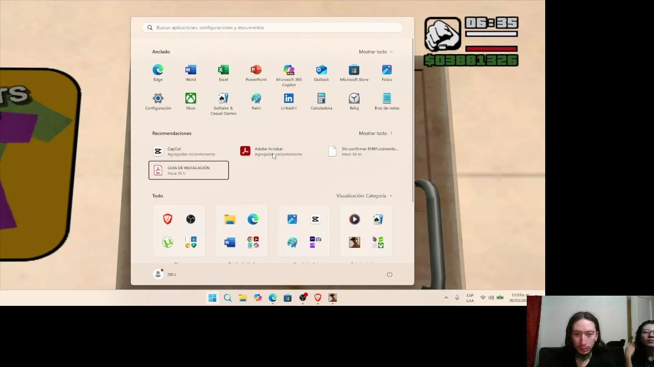This screenshot has width=654, height=367.
Task: Expand the third category's group with Premiere
Action: [315, 243]
